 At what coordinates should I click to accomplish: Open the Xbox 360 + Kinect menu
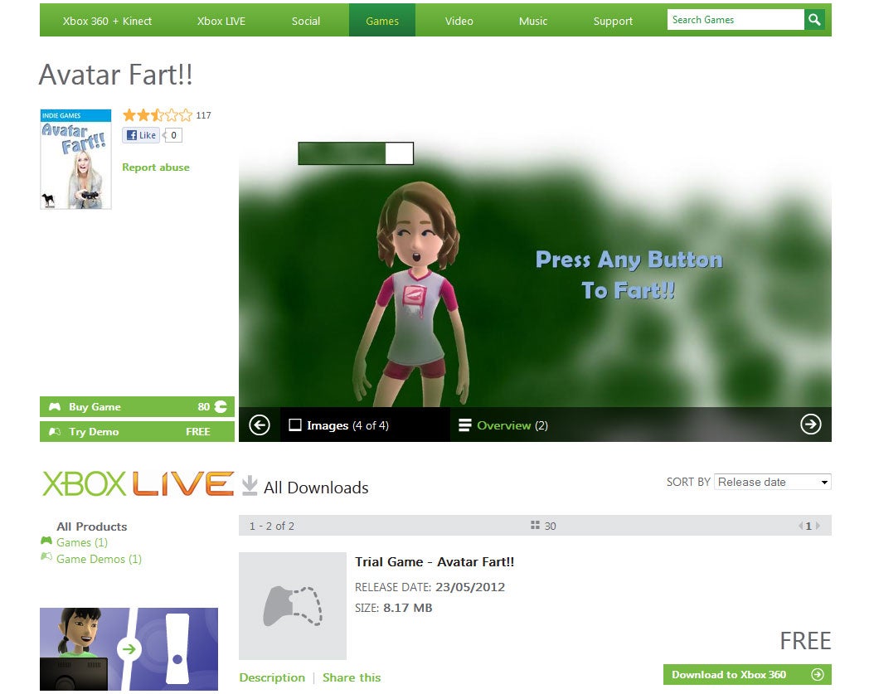107,22
